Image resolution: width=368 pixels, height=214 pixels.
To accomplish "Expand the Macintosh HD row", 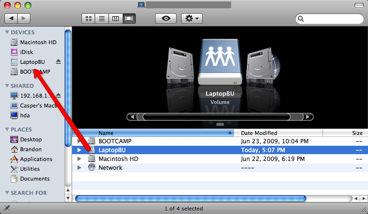I will pos(79,159).
